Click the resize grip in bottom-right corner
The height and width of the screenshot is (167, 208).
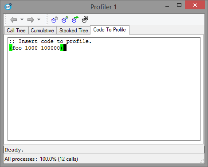(202, 161)
